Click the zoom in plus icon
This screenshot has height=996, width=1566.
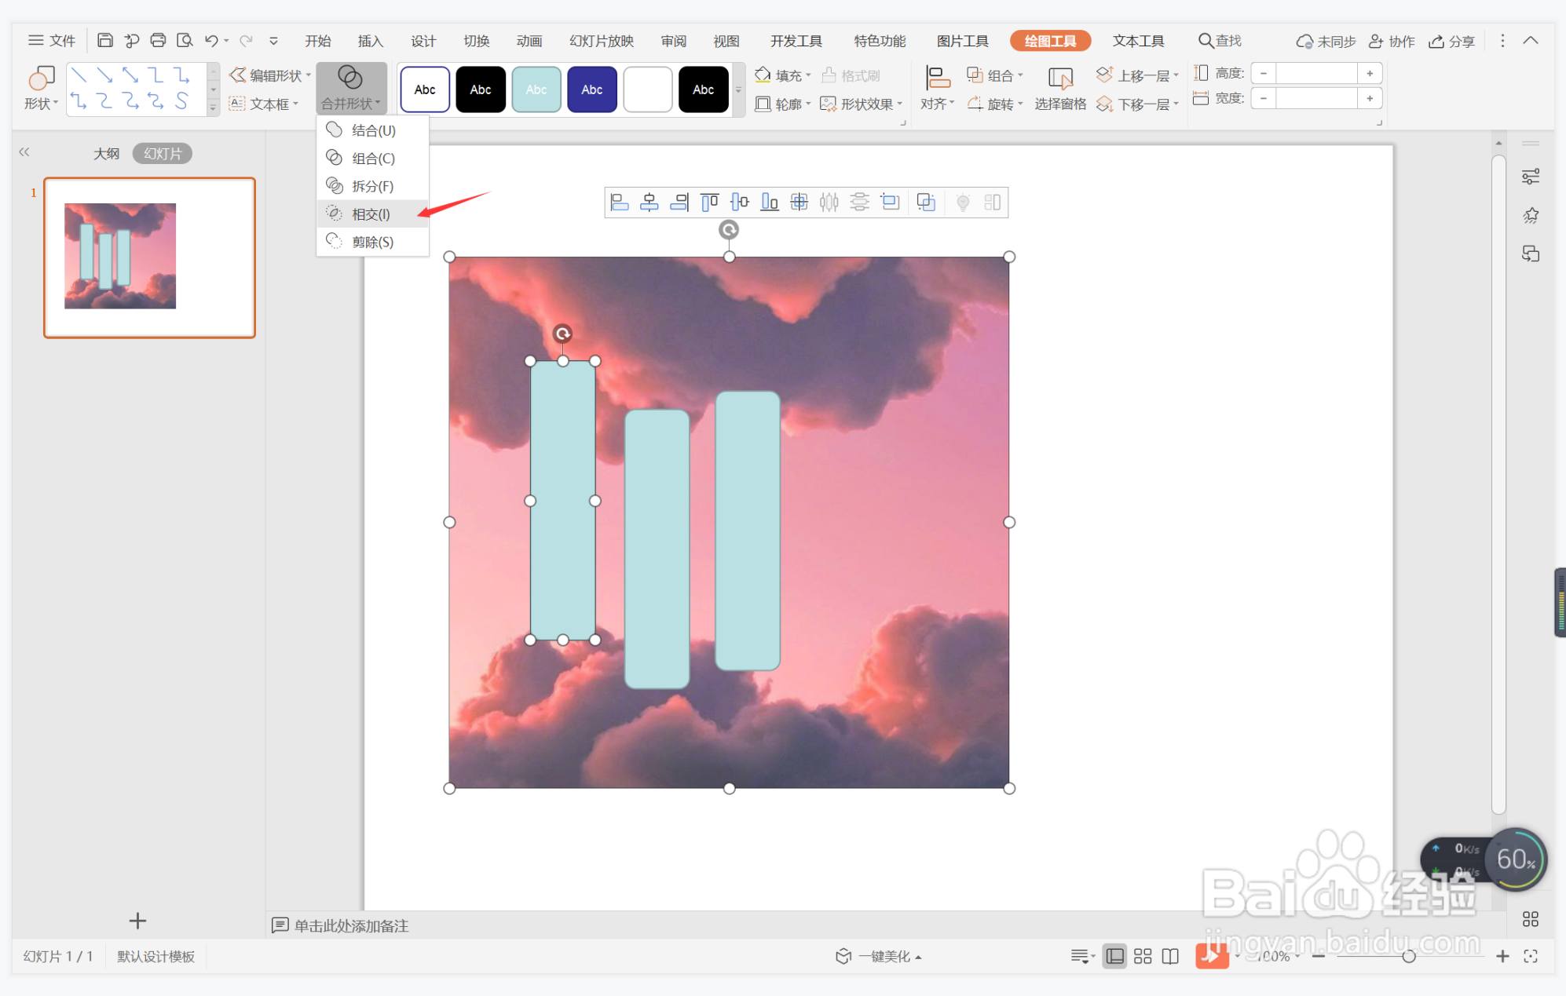point(1502,956)
